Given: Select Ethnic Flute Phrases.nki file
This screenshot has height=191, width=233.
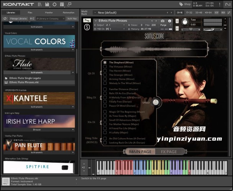Looking at the screenshot, I should [24, 82].
